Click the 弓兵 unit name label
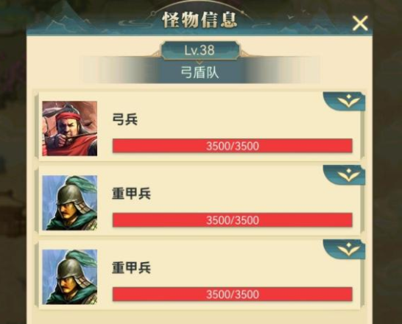The width and height of the screenshot is (402, 324). tap(125, 119)
